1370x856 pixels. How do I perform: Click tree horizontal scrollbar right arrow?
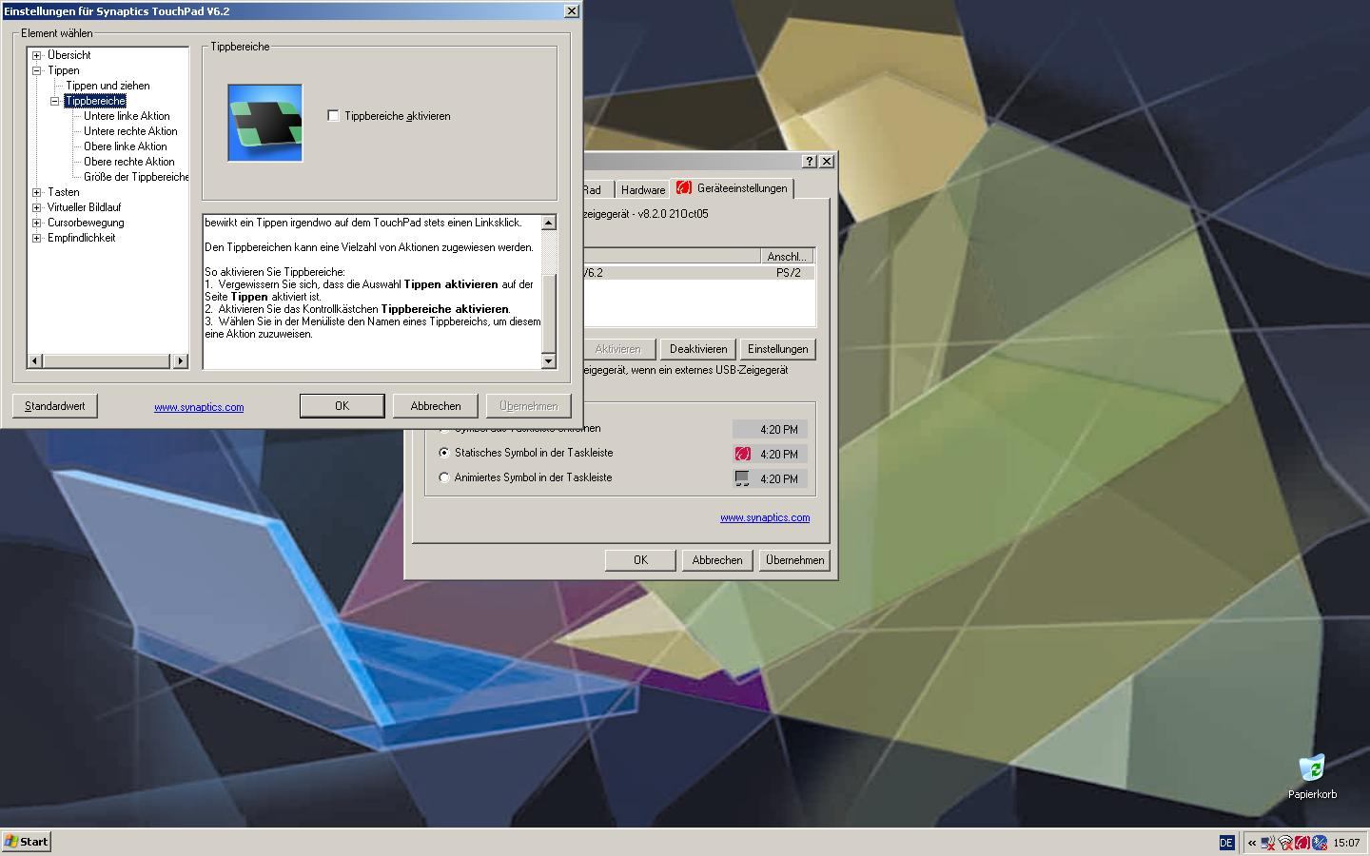(181, 360)
